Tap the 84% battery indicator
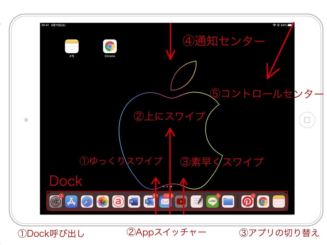The image size is (327, 245). tap(284, 25)
